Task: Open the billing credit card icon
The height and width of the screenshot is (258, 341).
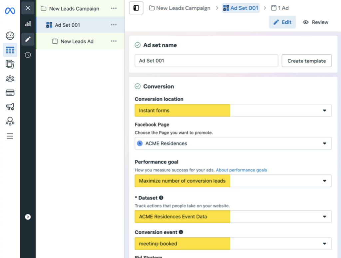Action: click(x=10, y=93)
